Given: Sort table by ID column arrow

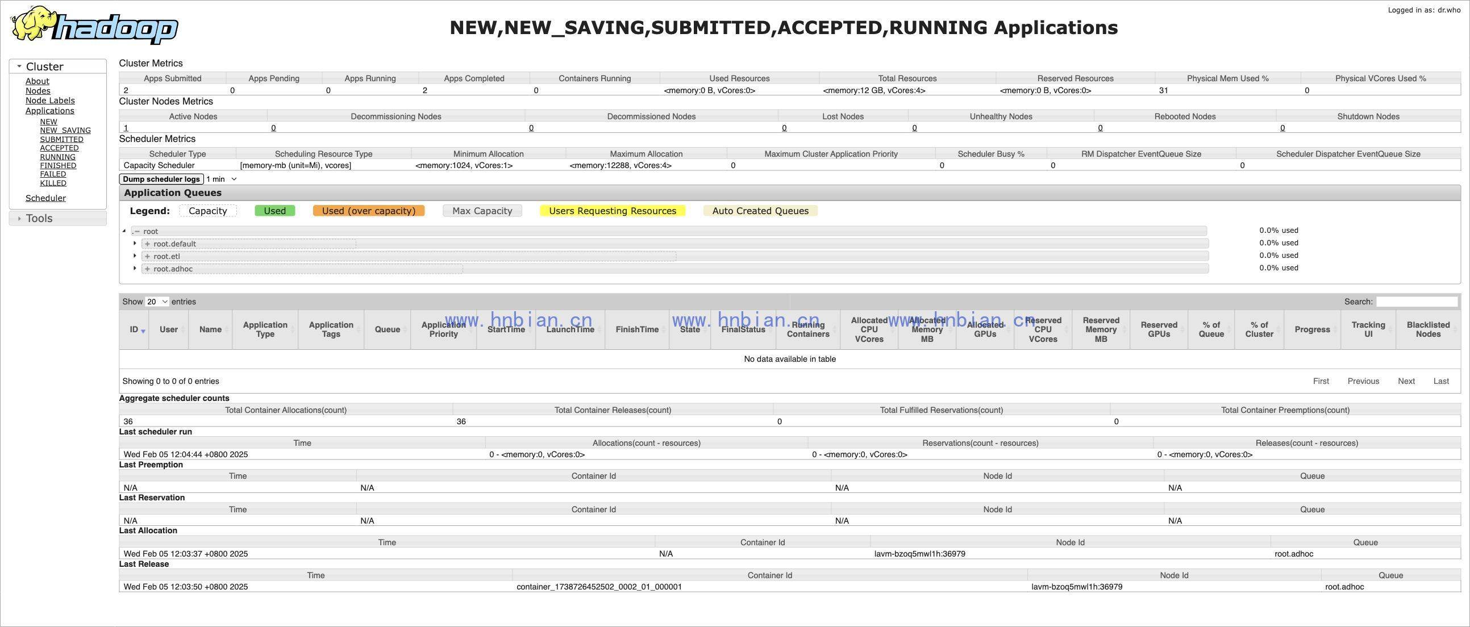Looking at the screenshot, I should tap(143, 331).
